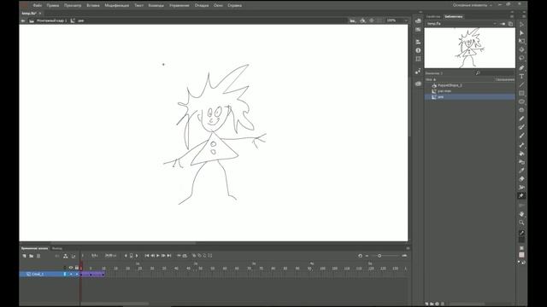This screenshot has width=547, height=307.
Task: Open the Modify menu
Action: click(x=117, y=5)
